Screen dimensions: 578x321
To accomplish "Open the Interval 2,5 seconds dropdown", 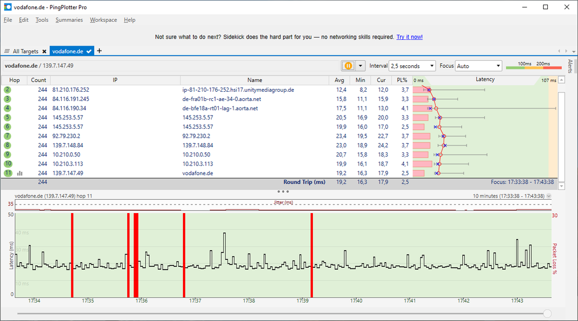I will [x=412, y=66].
